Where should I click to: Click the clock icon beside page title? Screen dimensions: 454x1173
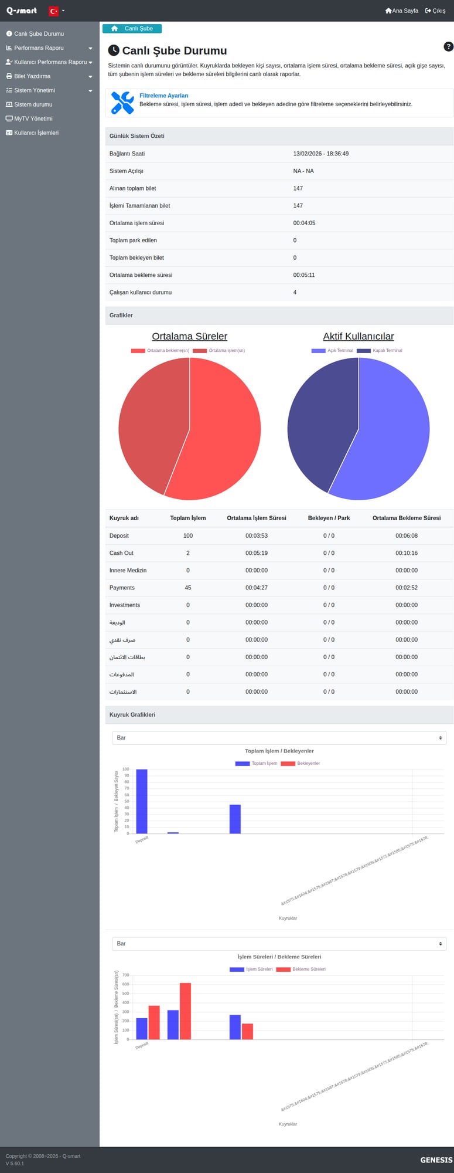pyautogui.click(x=114, y=50)
